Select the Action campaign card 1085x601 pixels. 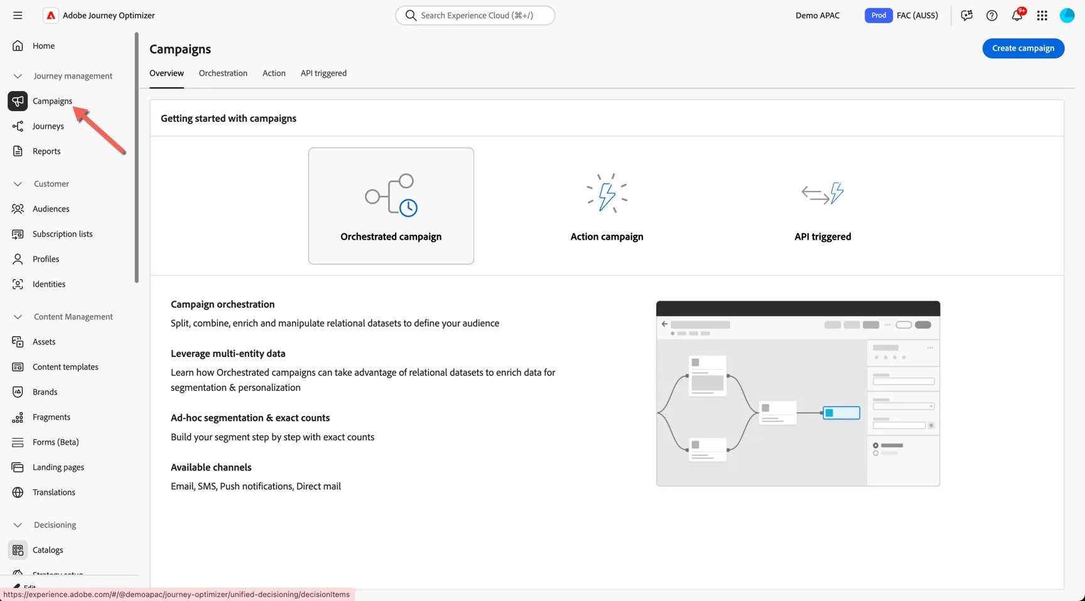(x=607, y=206)
